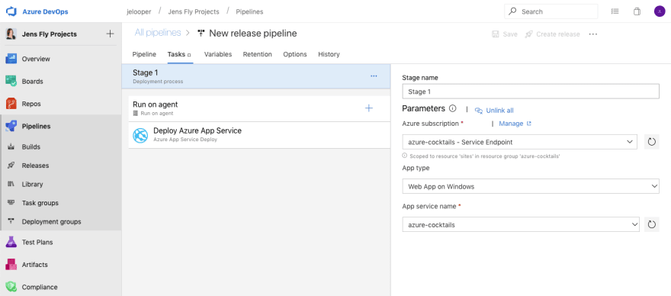The width and height of the screenshot is (671, 296).
Task: Open the work items list icon in header
Action: (615, 11)
